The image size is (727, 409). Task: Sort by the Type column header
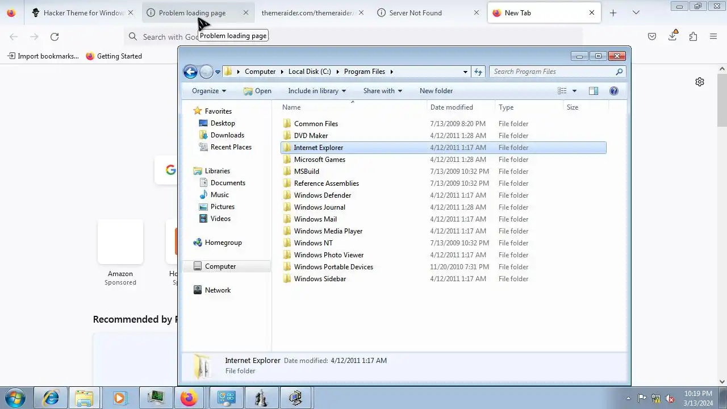529,107
